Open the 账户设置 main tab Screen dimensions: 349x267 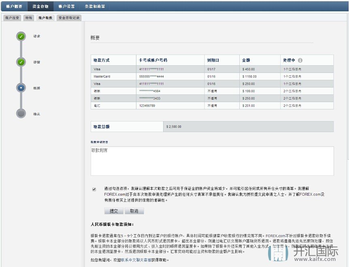pos(66,6)
